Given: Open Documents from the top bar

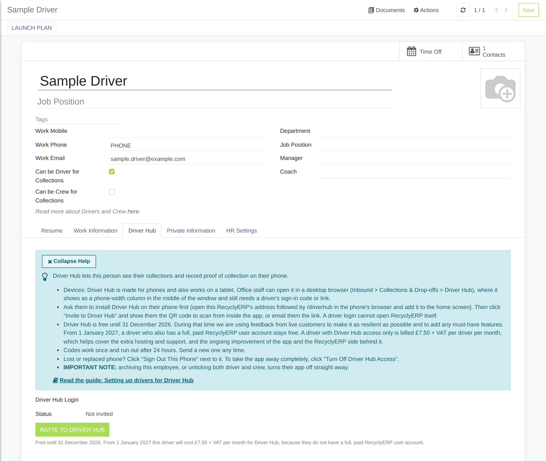Looking at the screenshot, I should coord(386,10).
